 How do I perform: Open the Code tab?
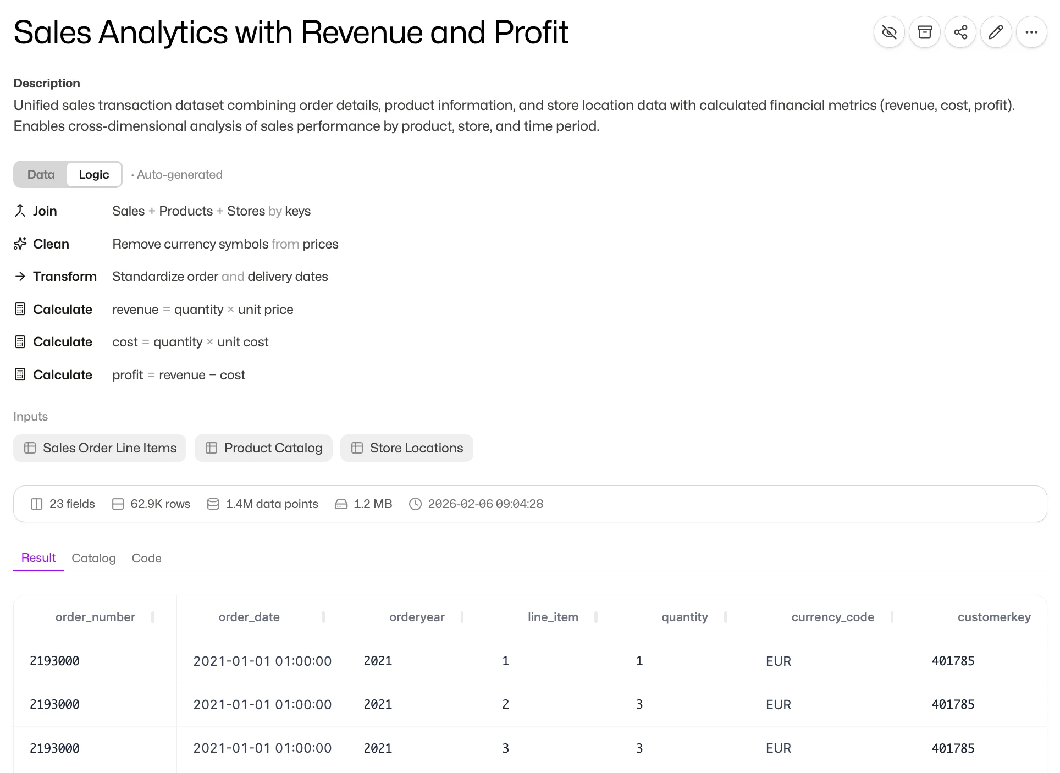point(146,558)
